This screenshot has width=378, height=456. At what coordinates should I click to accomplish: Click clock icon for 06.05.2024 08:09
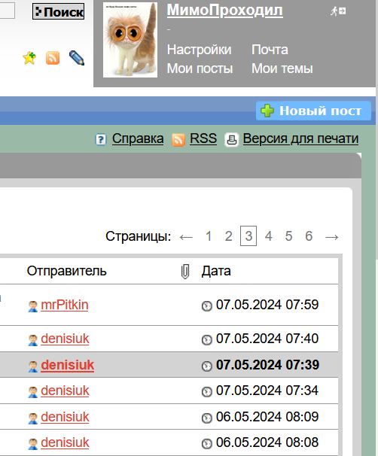(x=207, y=418)
